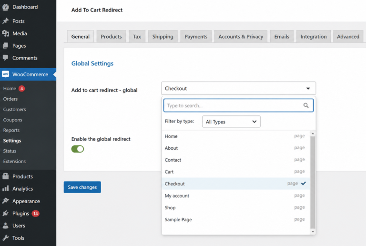Screen dimensions: 366x246
Task: Open the Coupons submenu item
Action: 12,120
